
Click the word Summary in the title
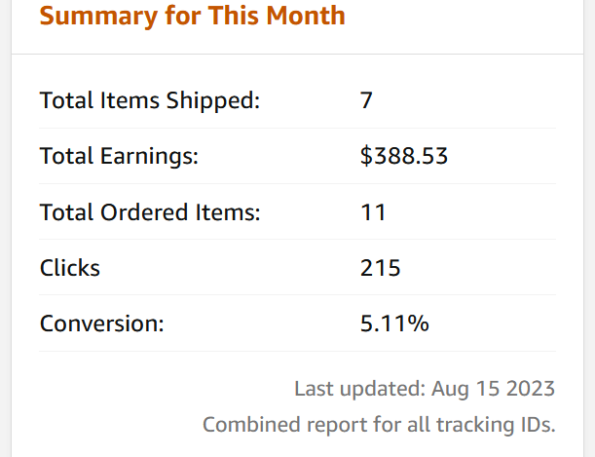pyautogui.click(x=98, y=17)
